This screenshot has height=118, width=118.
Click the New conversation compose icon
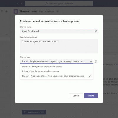25,112
